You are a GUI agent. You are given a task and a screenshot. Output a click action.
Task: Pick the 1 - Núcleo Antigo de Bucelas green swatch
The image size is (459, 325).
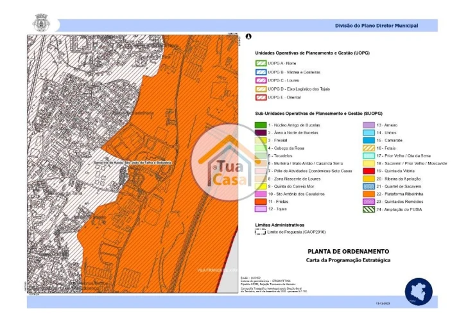point(261,124)
